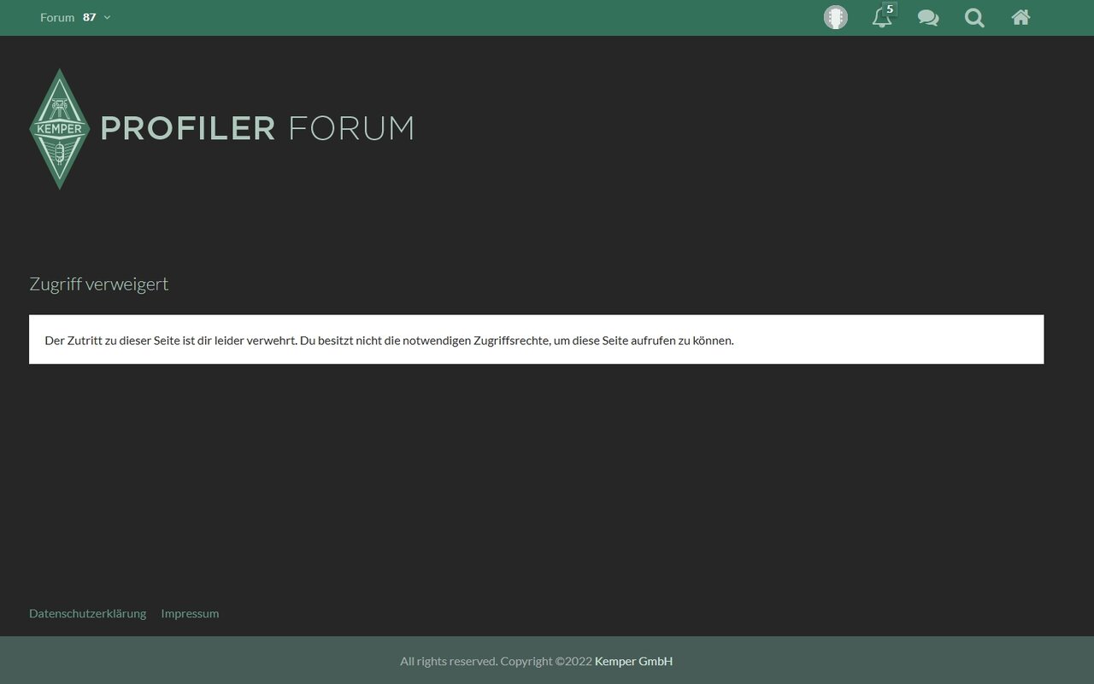This screenshot has height=684, width=1094.
Task: Click the PROFILER FORUM title
Action: coord(257,128)
